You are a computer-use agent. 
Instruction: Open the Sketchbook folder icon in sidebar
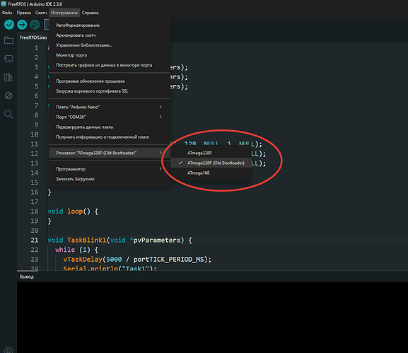click(x=8, y=40)
